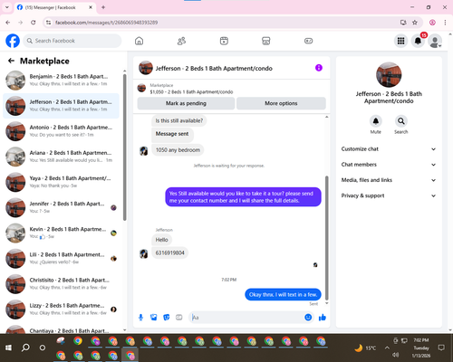Open the Hello message from Jefferson
The image size is (453, 362).
[161, 240]
